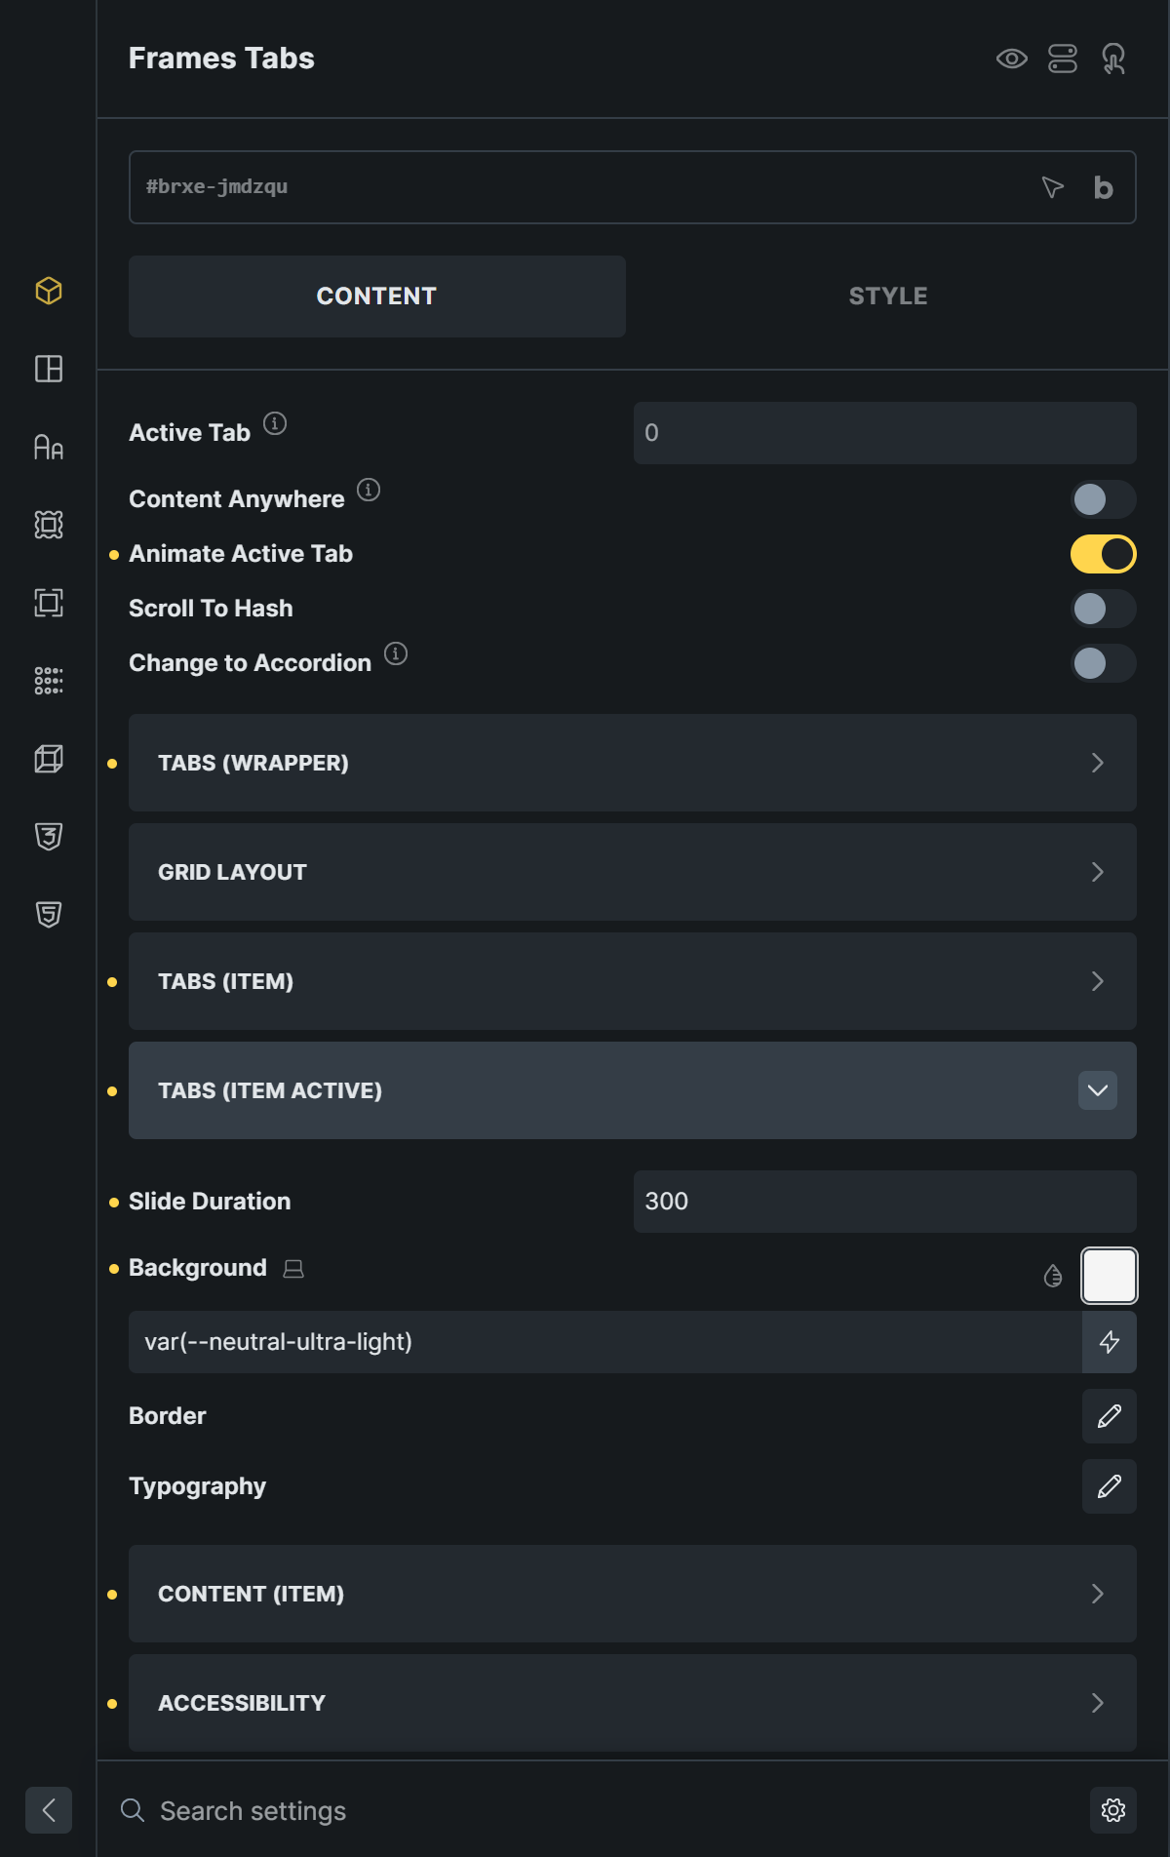1170x1857 pixels.
Task: Click the 3D wireframe box icon in sidebar
Action: (x=49, y=759)
